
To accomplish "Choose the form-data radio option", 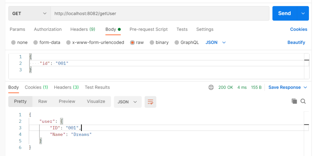I will click(x=35, y=42).
